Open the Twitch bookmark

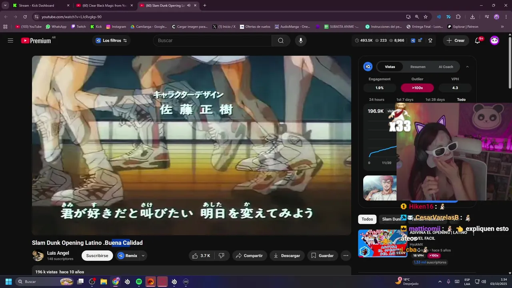coord(78,27)
